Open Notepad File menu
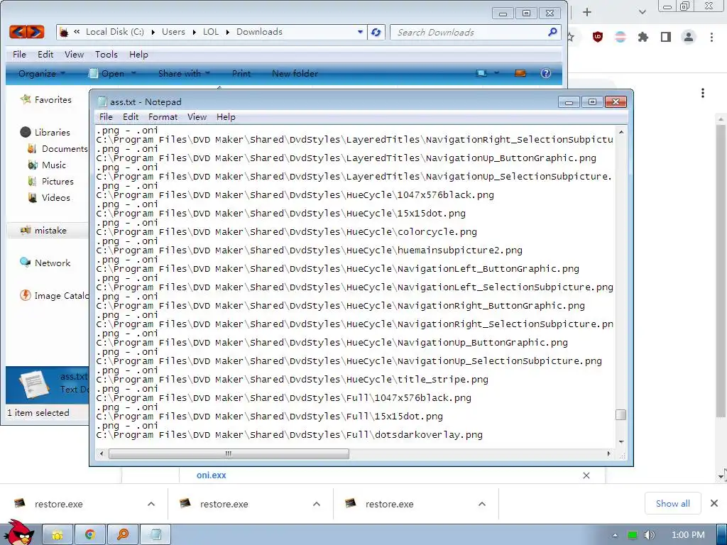Image resolution: width=727 pixels, height=545 pixels. pyautogui.click(x=106, y=117)
